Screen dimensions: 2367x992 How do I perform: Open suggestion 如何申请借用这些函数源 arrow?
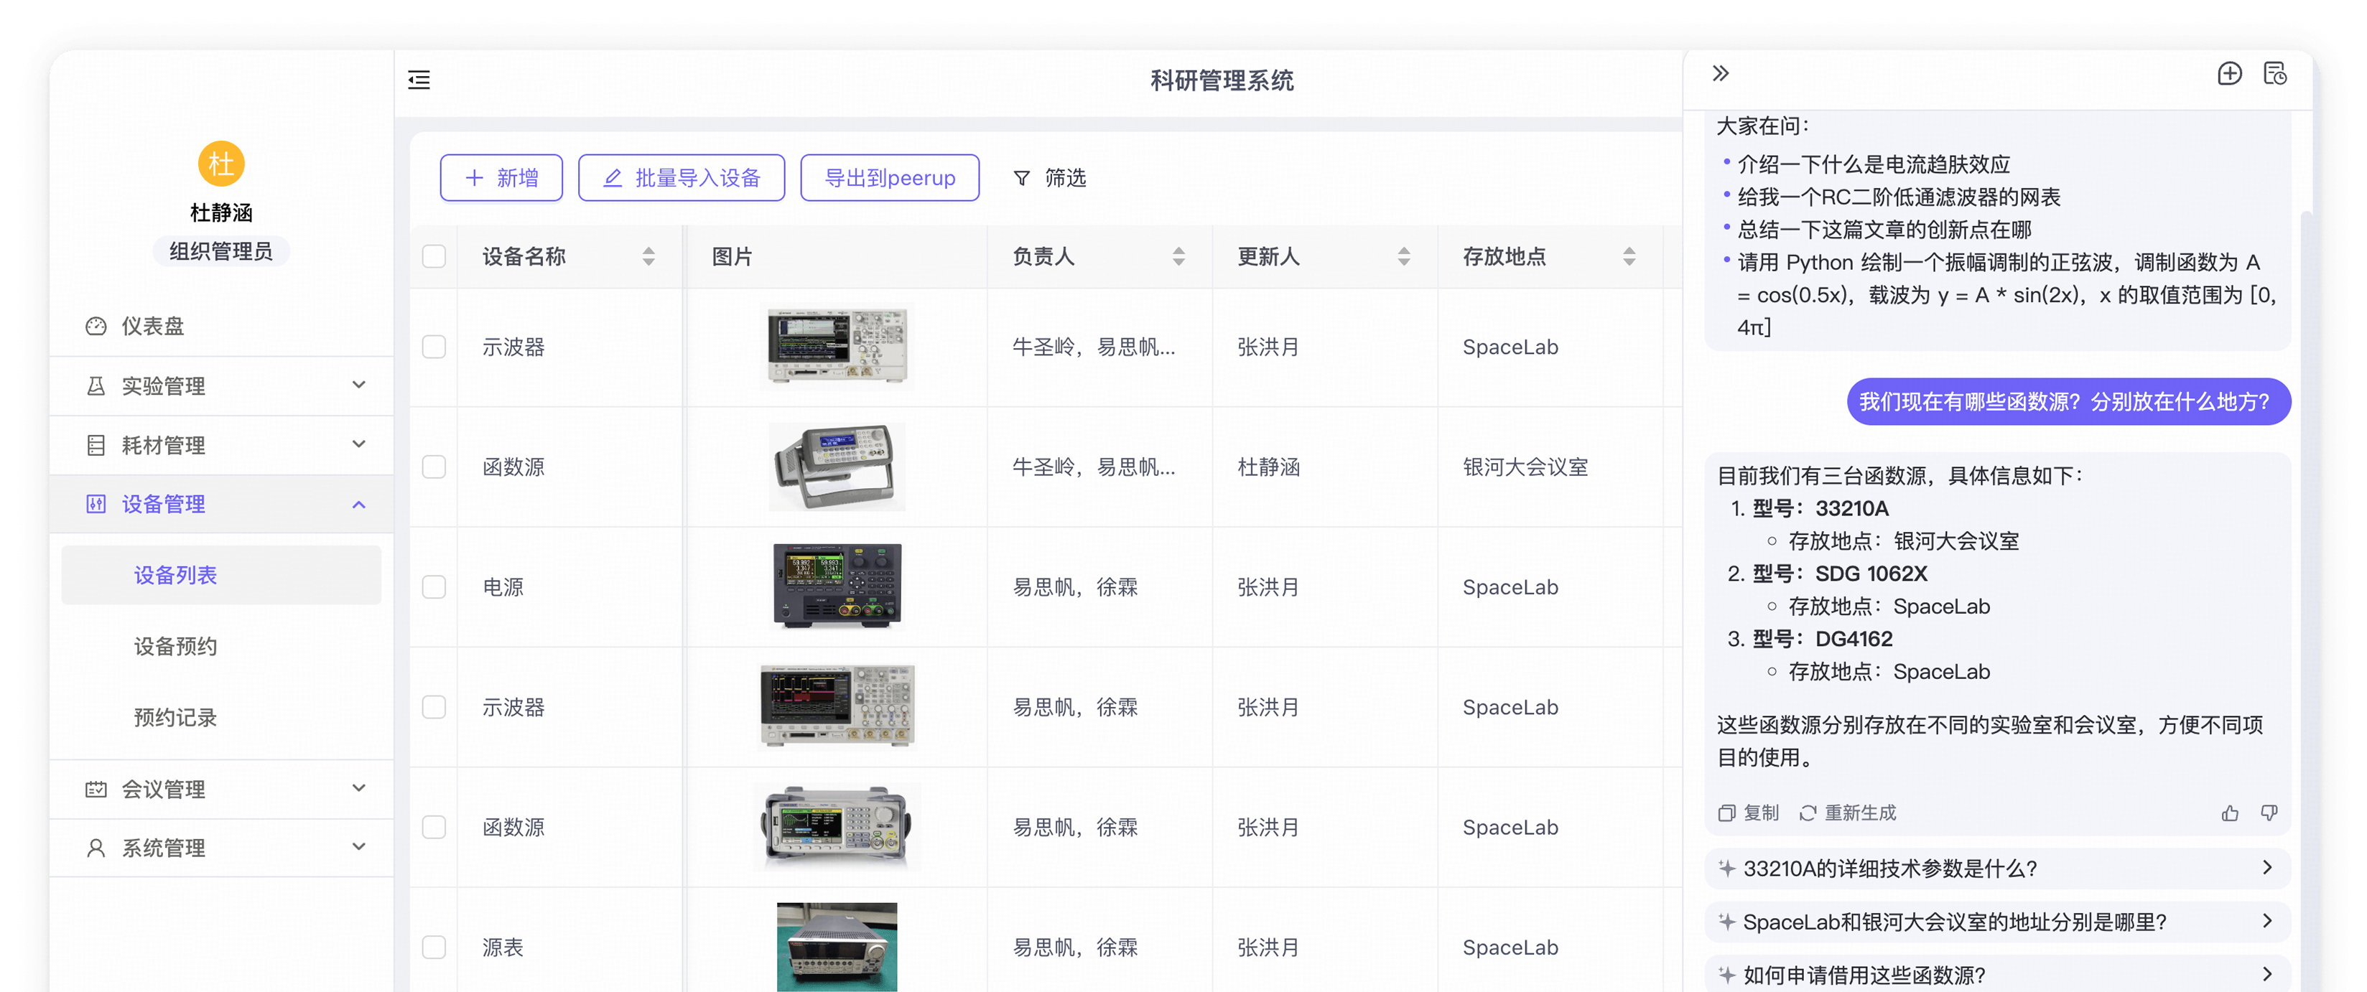(x=2267, y=975)
